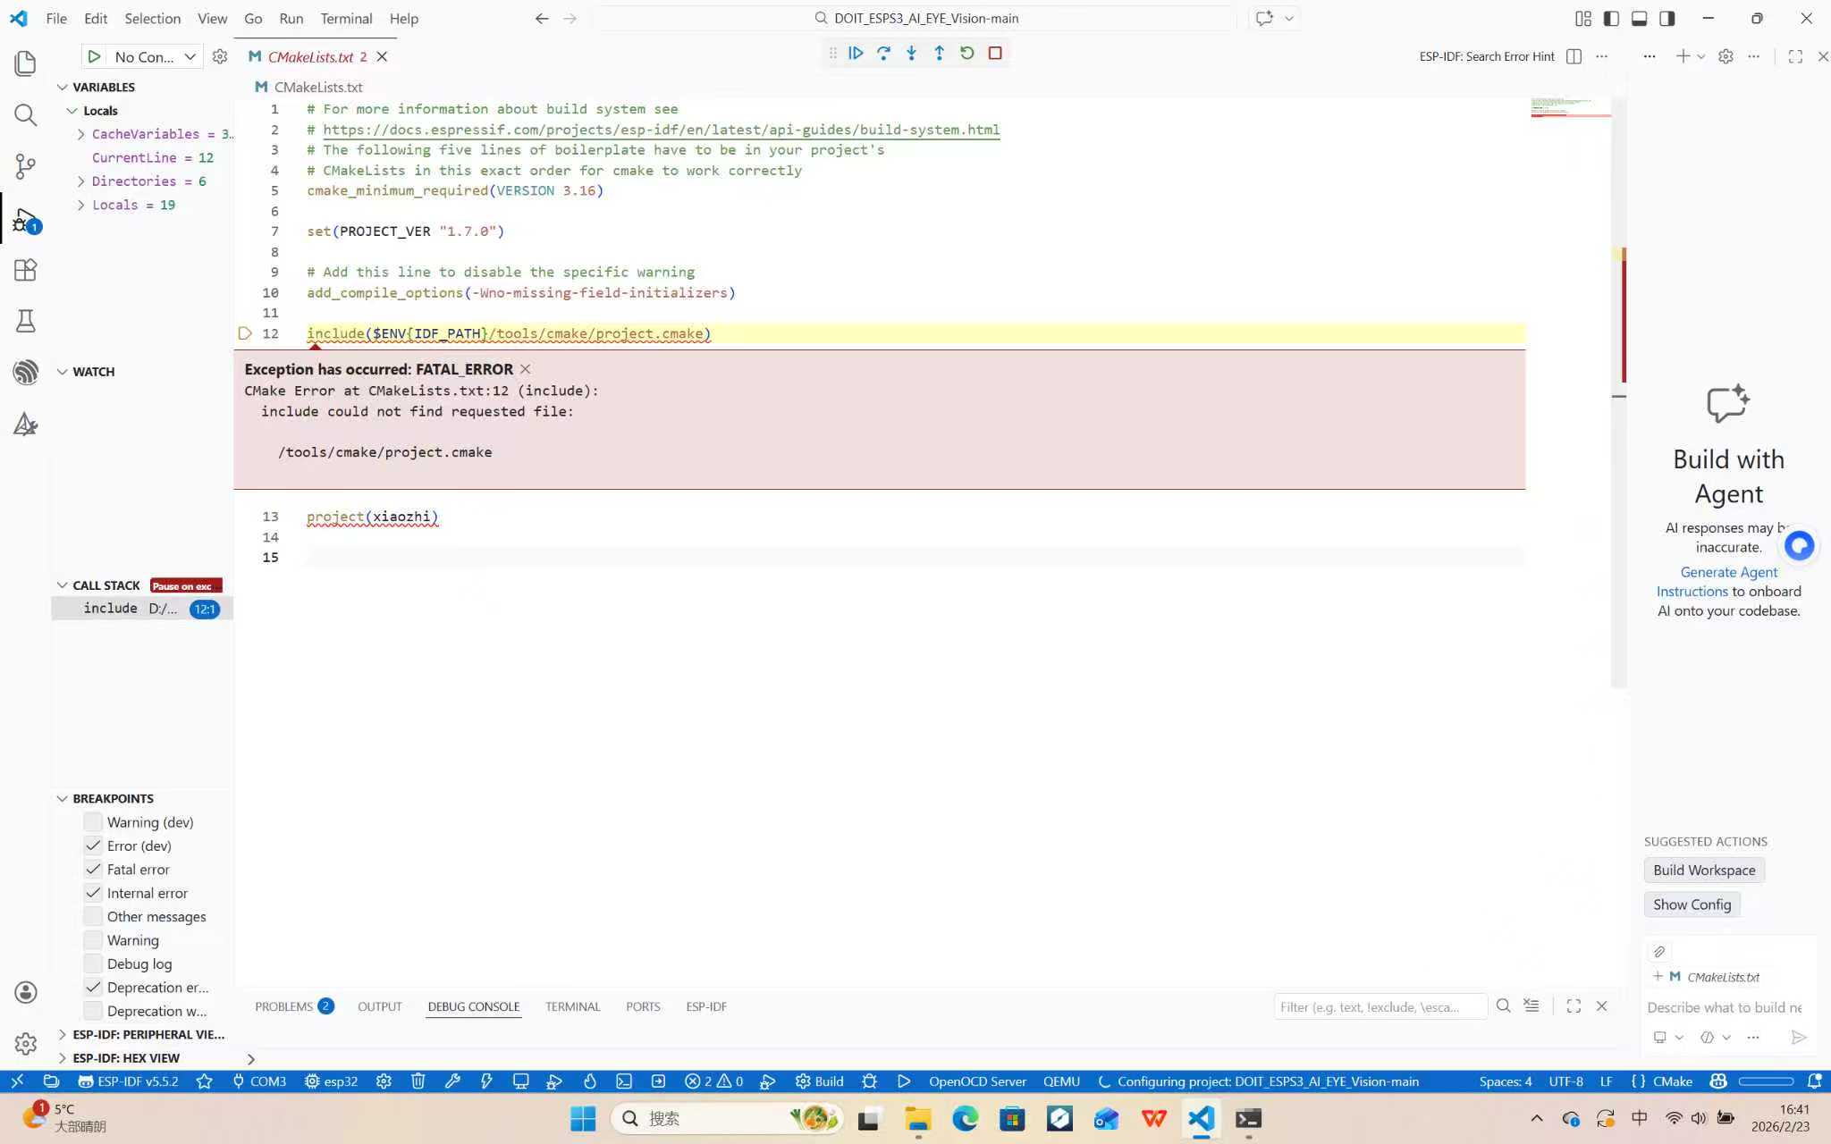The width and height of the screenshot is (1831, 1144).
Task: Click the red Stop debugging icon
Action: (x=995, y=54)
